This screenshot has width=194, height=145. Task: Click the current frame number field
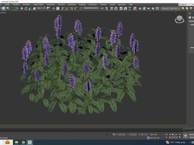[x=173, y=137]
